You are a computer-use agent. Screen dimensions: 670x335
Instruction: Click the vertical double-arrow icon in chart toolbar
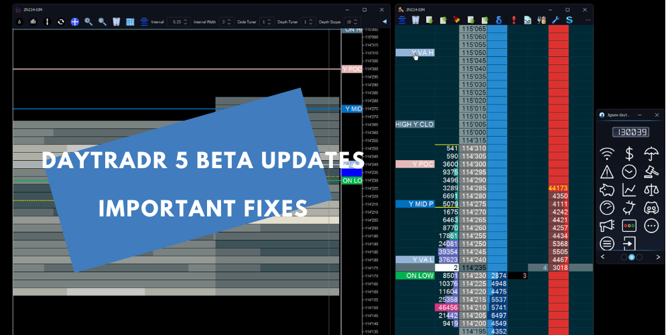pos(47,22)
